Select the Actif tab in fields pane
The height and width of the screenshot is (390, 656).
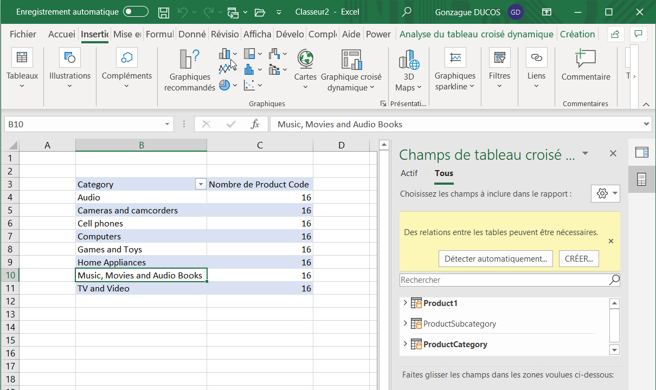point(409,173)
